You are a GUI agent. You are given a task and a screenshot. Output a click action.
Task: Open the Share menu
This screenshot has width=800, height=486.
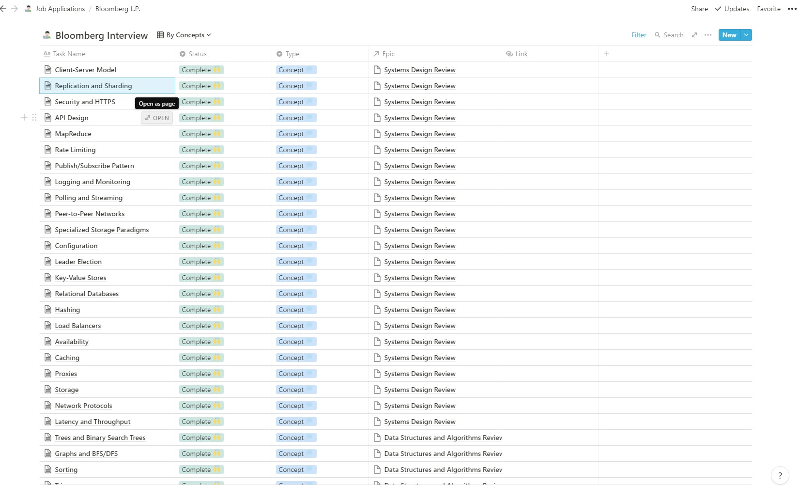coord(699,9)
